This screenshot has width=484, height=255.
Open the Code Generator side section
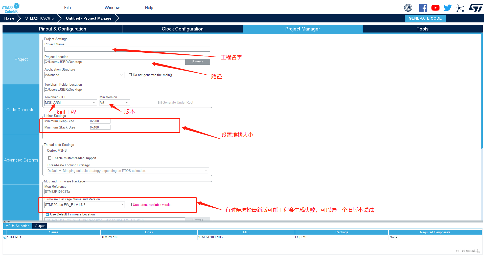21,110
